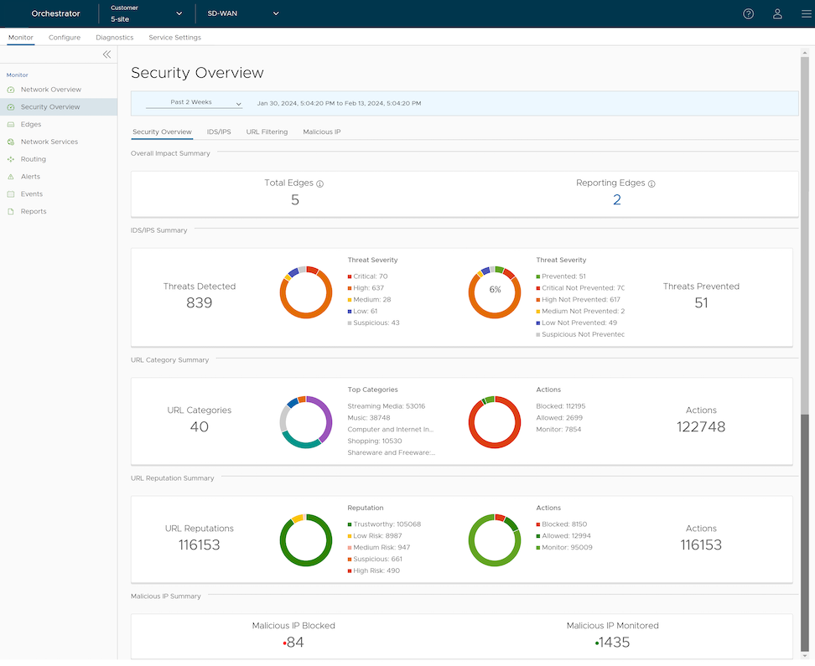Collapse the sidebar with double-chevron icon

(x=106, y=54)
